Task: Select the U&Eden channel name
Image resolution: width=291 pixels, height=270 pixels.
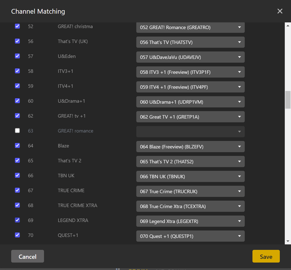Action: pos(67,56)
